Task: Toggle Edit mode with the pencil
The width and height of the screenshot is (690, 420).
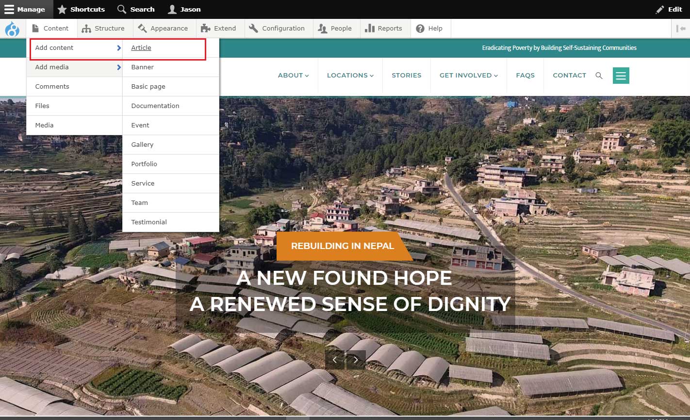Action: pyautogui.click(x=669, y=9)
